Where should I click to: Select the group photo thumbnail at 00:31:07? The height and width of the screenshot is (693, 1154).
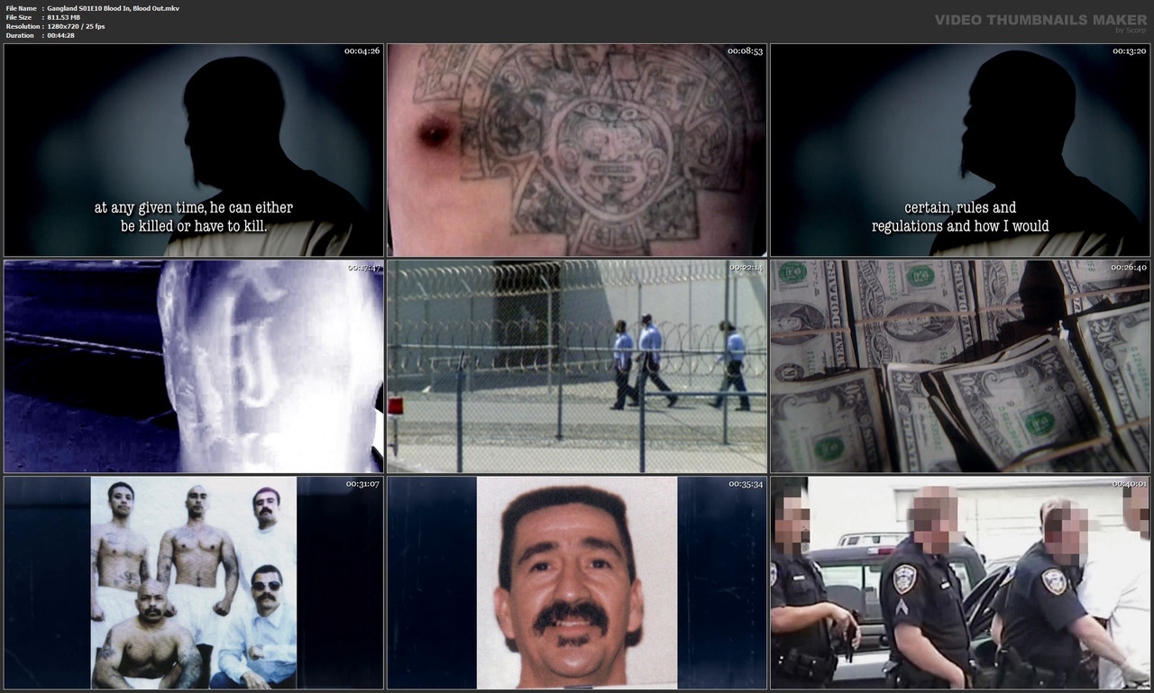pos(194,583)
